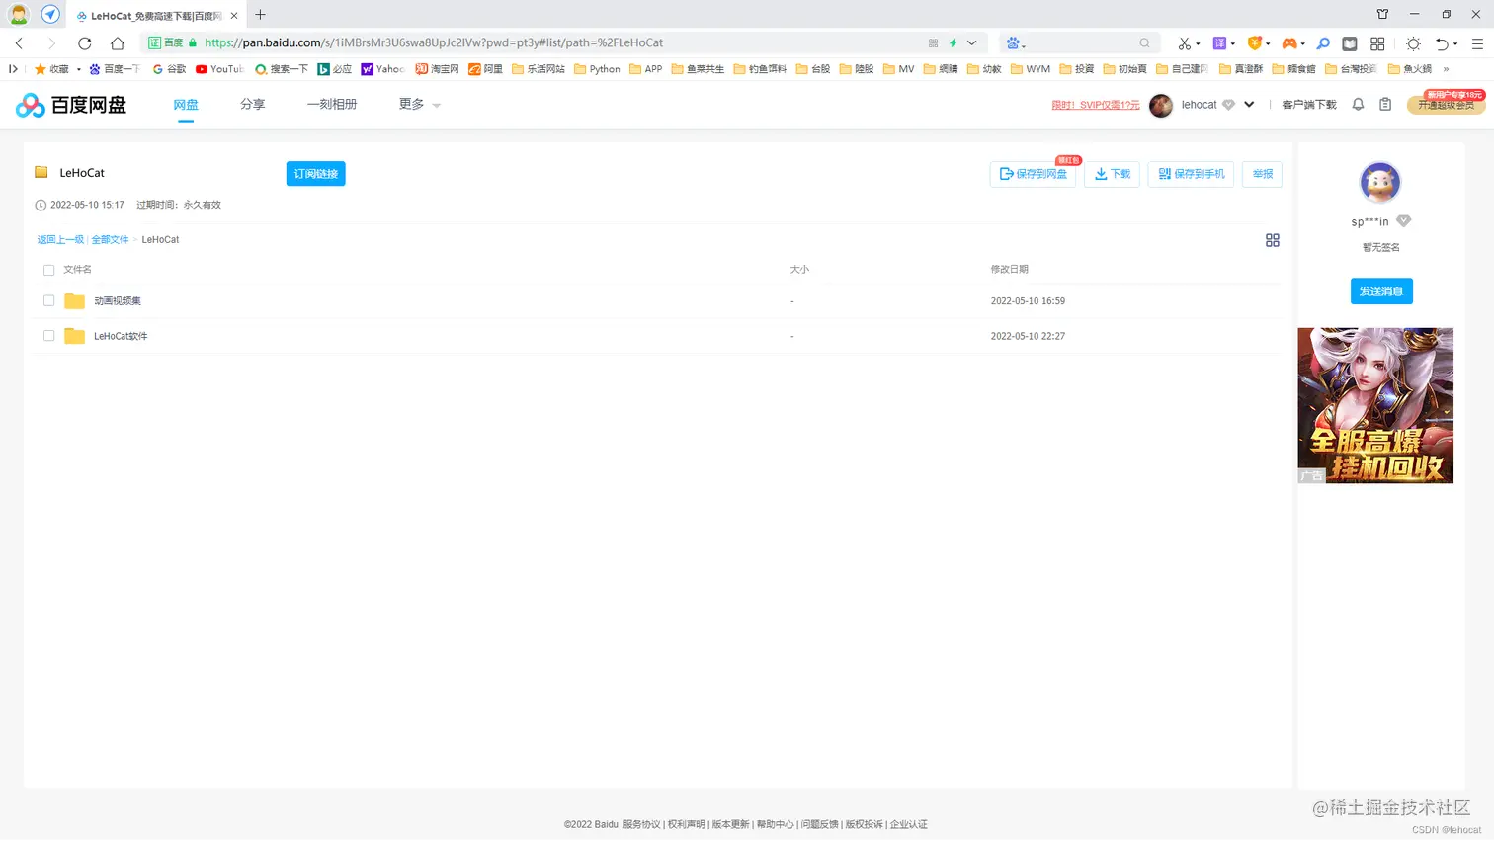Click the QR code icon in address bar
The image size is (1494, 841).
pos(933,43)
